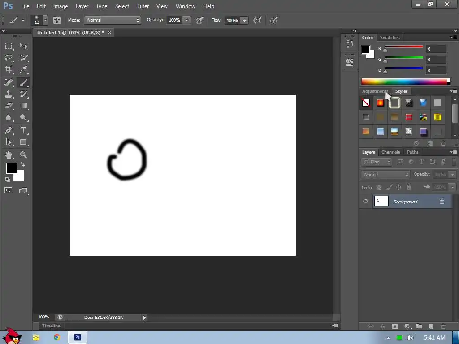Viewport: 459px width, 344px height.
Task: Open the Layers panel flyout menu
Action: click(x=454, y=152)
